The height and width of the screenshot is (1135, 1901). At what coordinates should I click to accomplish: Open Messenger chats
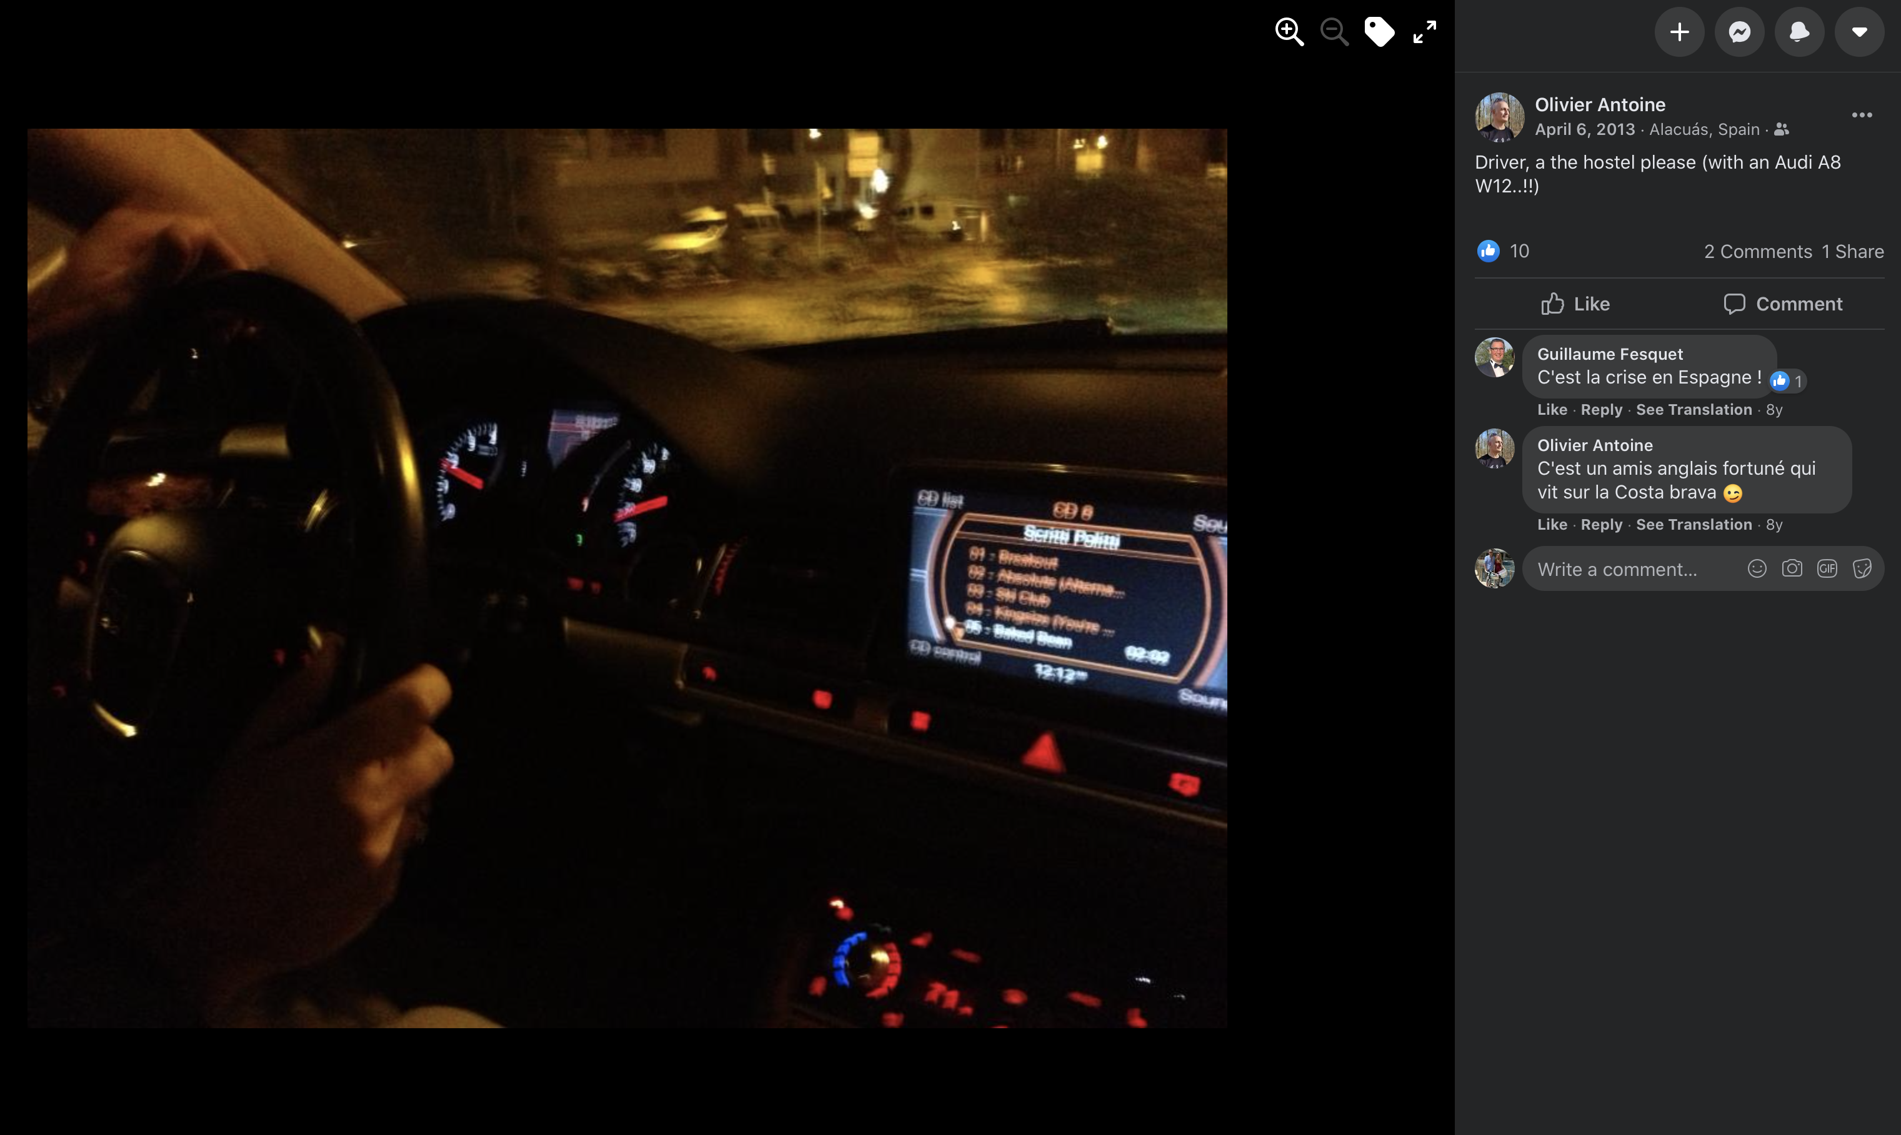tap(1740, 32)
